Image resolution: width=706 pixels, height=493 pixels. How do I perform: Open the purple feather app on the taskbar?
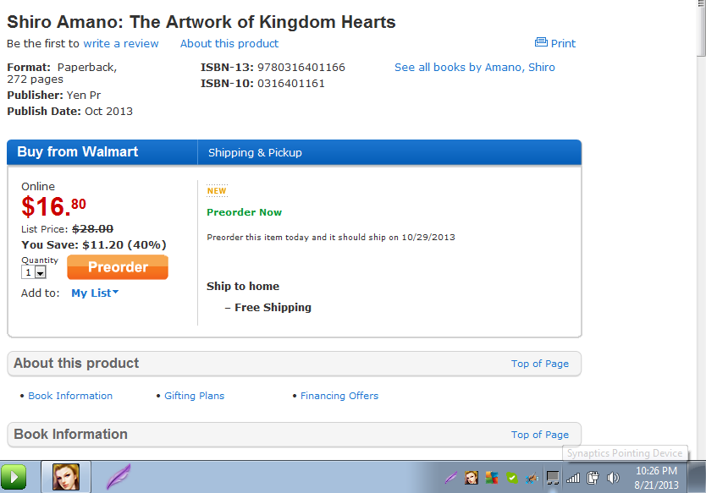point(118,477)
